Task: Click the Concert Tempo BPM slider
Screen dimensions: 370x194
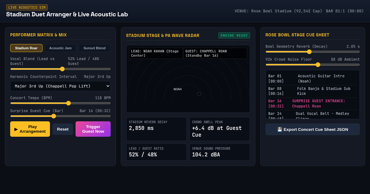Action: coord(60,103)
